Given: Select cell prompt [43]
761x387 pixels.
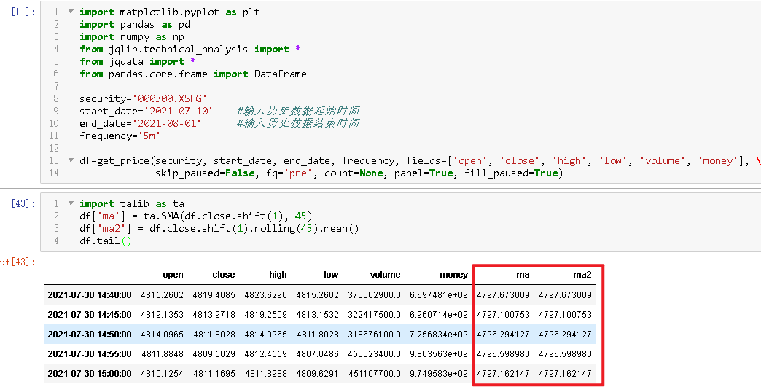Looking at the screenshot, I should [24, 204].
